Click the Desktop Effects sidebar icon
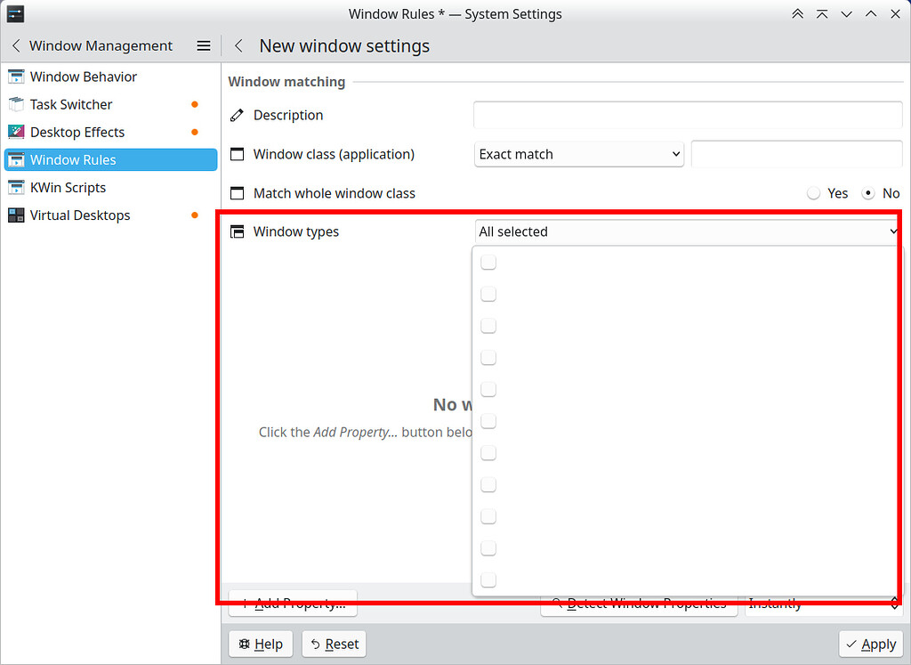This screenshot has height=665, width=911. pos(16,132)
